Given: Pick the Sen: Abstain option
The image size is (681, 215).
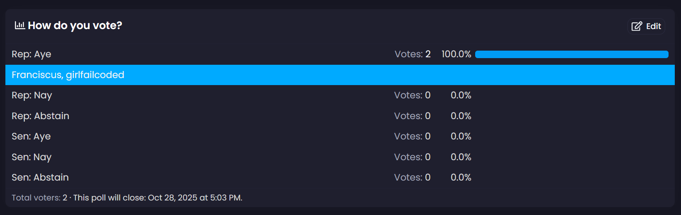Looking at the screenshot, I should coord(40,178).
